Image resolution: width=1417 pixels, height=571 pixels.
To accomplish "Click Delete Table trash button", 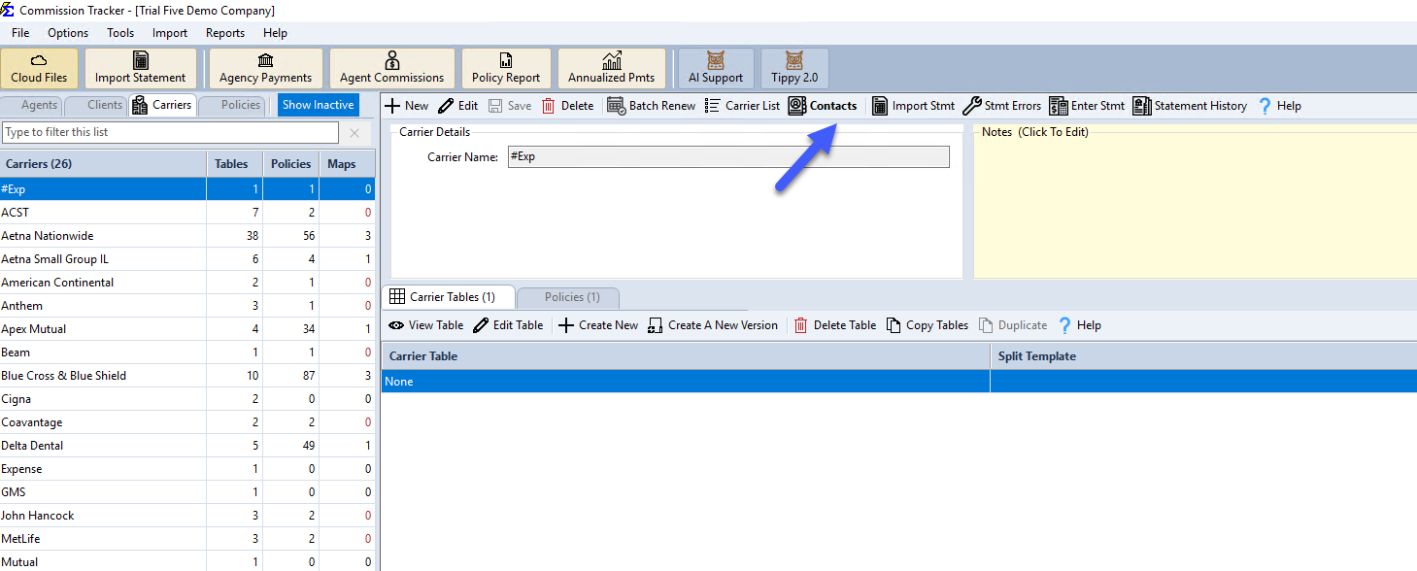I will tap(835, 325).
